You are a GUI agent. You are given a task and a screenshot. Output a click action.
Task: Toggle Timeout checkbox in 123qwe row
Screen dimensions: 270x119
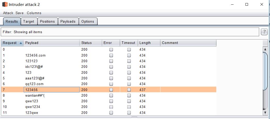tap(129, 113)
